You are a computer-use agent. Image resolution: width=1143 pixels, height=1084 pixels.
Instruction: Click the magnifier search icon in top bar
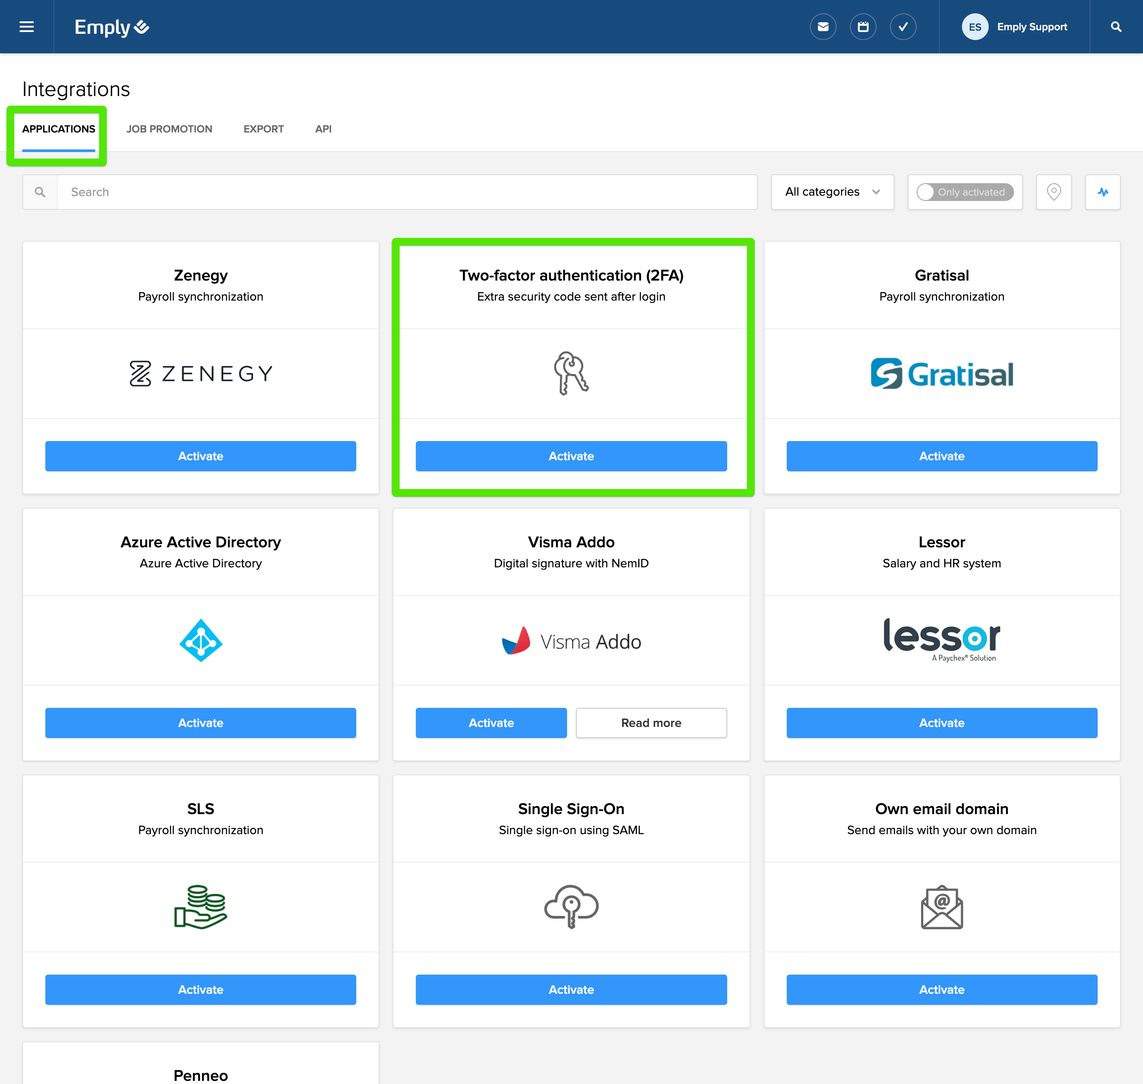[x=1116, y=27]
